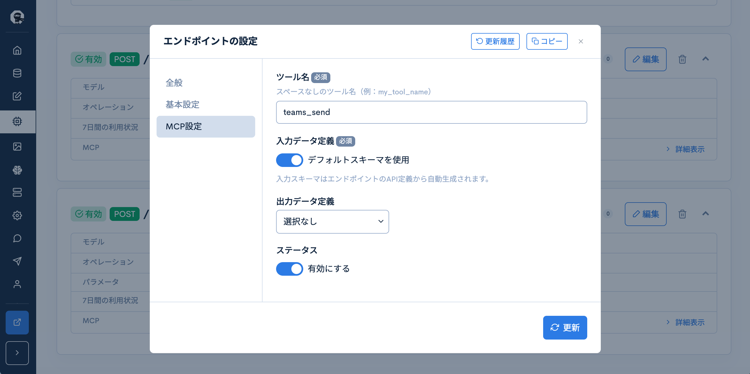Open the database icon in the sidebar

(17, 73)
